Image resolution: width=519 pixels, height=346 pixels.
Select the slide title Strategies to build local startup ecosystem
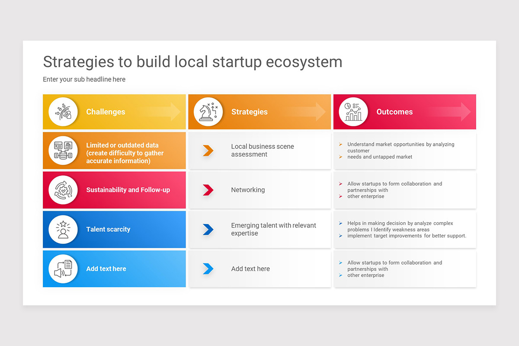click(x=192, y=62)
